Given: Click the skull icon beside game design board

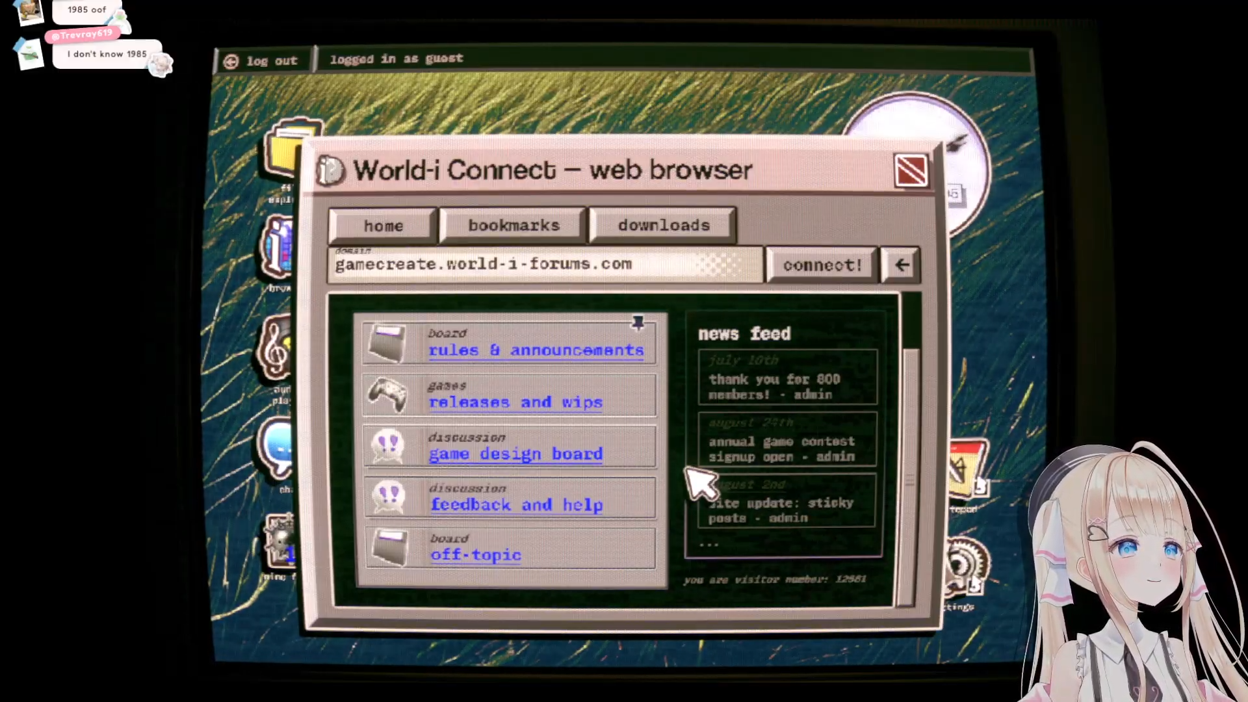Looking at the screenshot, I should pos(388,447).
